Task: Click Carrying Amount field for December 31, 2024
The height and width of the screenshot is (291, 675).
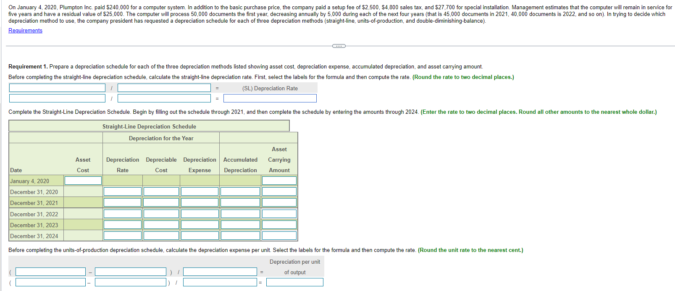Action: click(279, 236)
